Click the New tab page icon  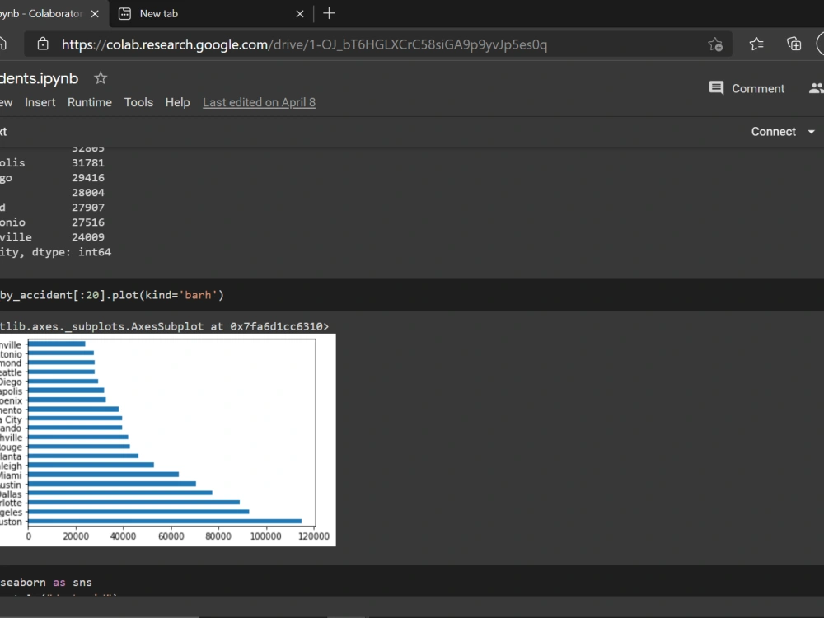coord(124,14)
